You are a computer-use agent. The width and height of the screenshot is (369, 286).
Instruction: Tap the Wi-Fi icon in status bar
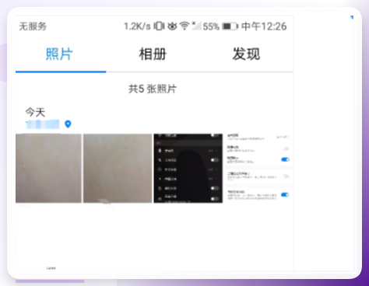point(184,26)
